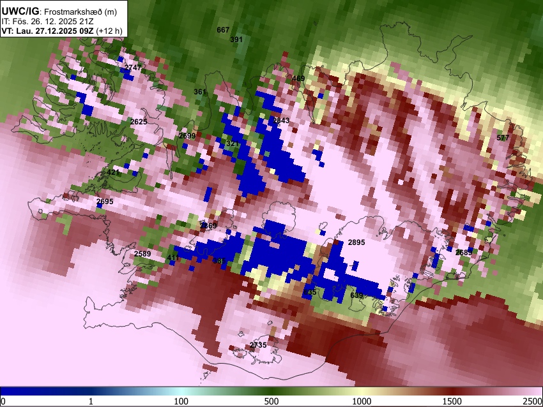Pick the 2843 freezing level label

281,121
